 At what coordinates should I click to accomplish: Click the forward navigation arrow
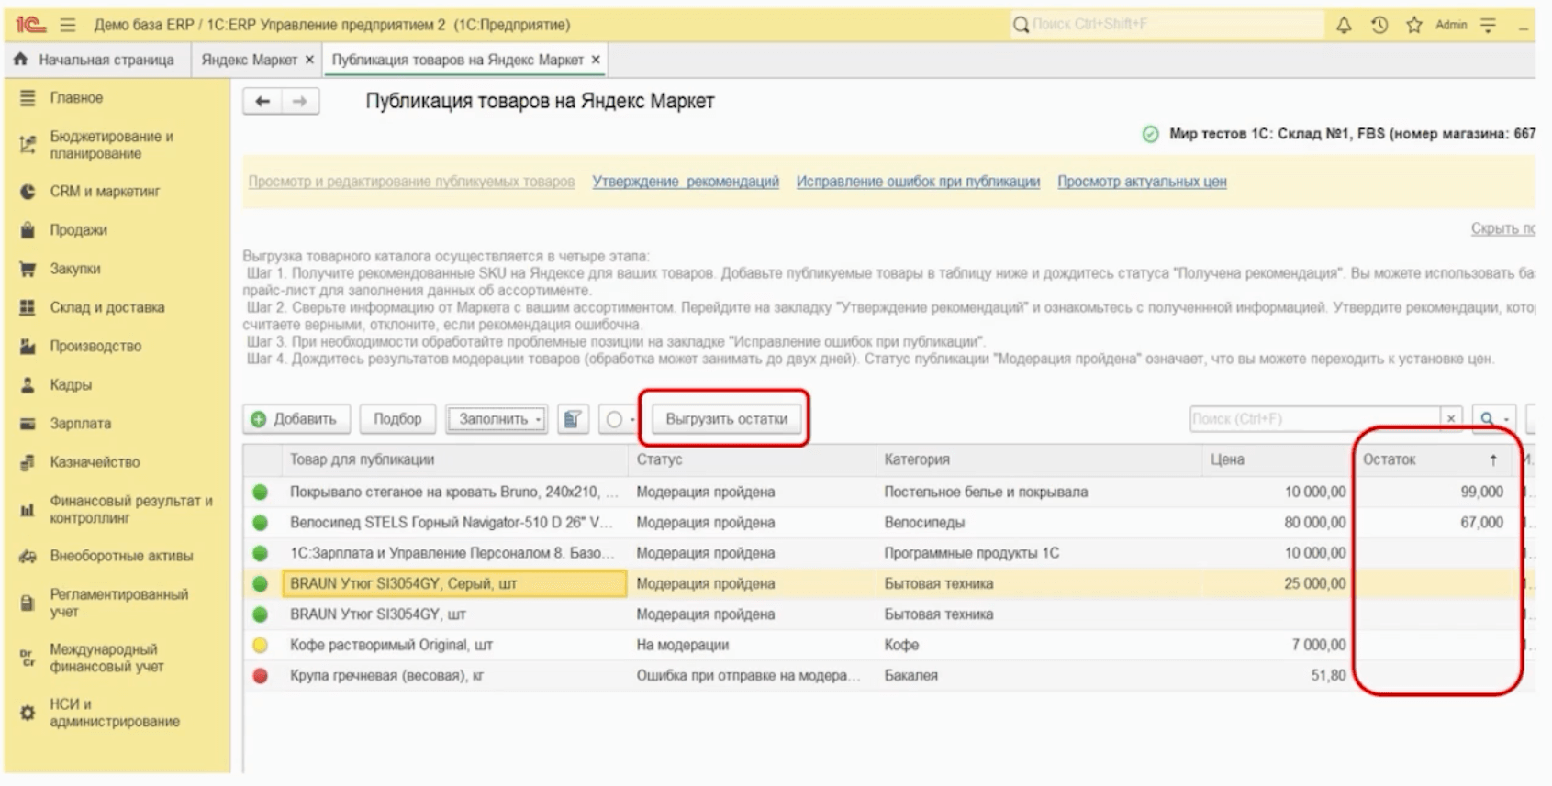pos(300,101)
